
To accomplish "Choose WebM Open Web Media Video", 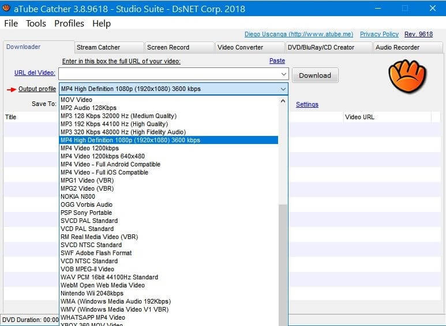I will point(168,285).
